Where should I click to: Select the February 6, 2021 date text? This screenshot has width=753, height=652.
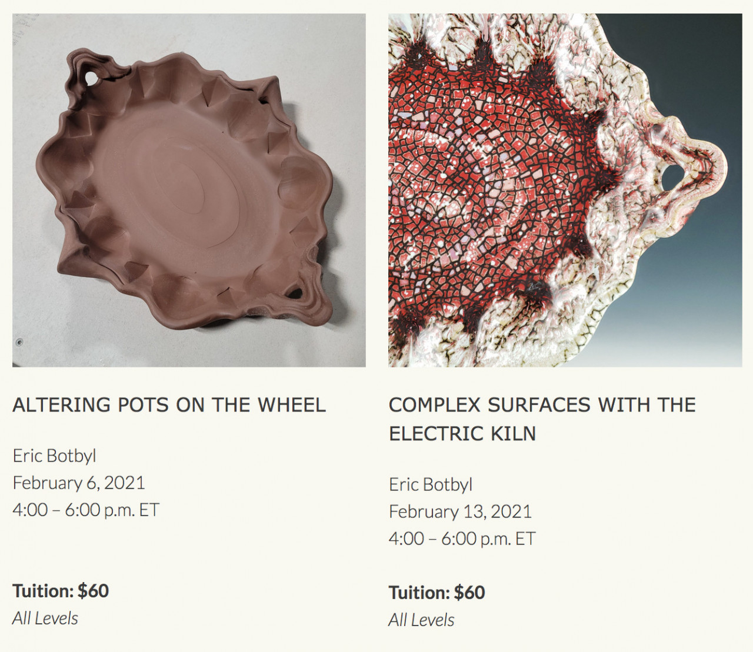tap(79, 483)
